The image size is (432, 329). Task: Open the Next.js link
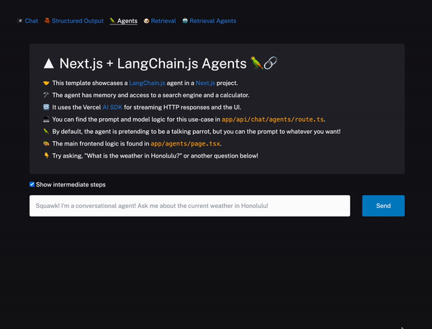(x=205, y=84)
